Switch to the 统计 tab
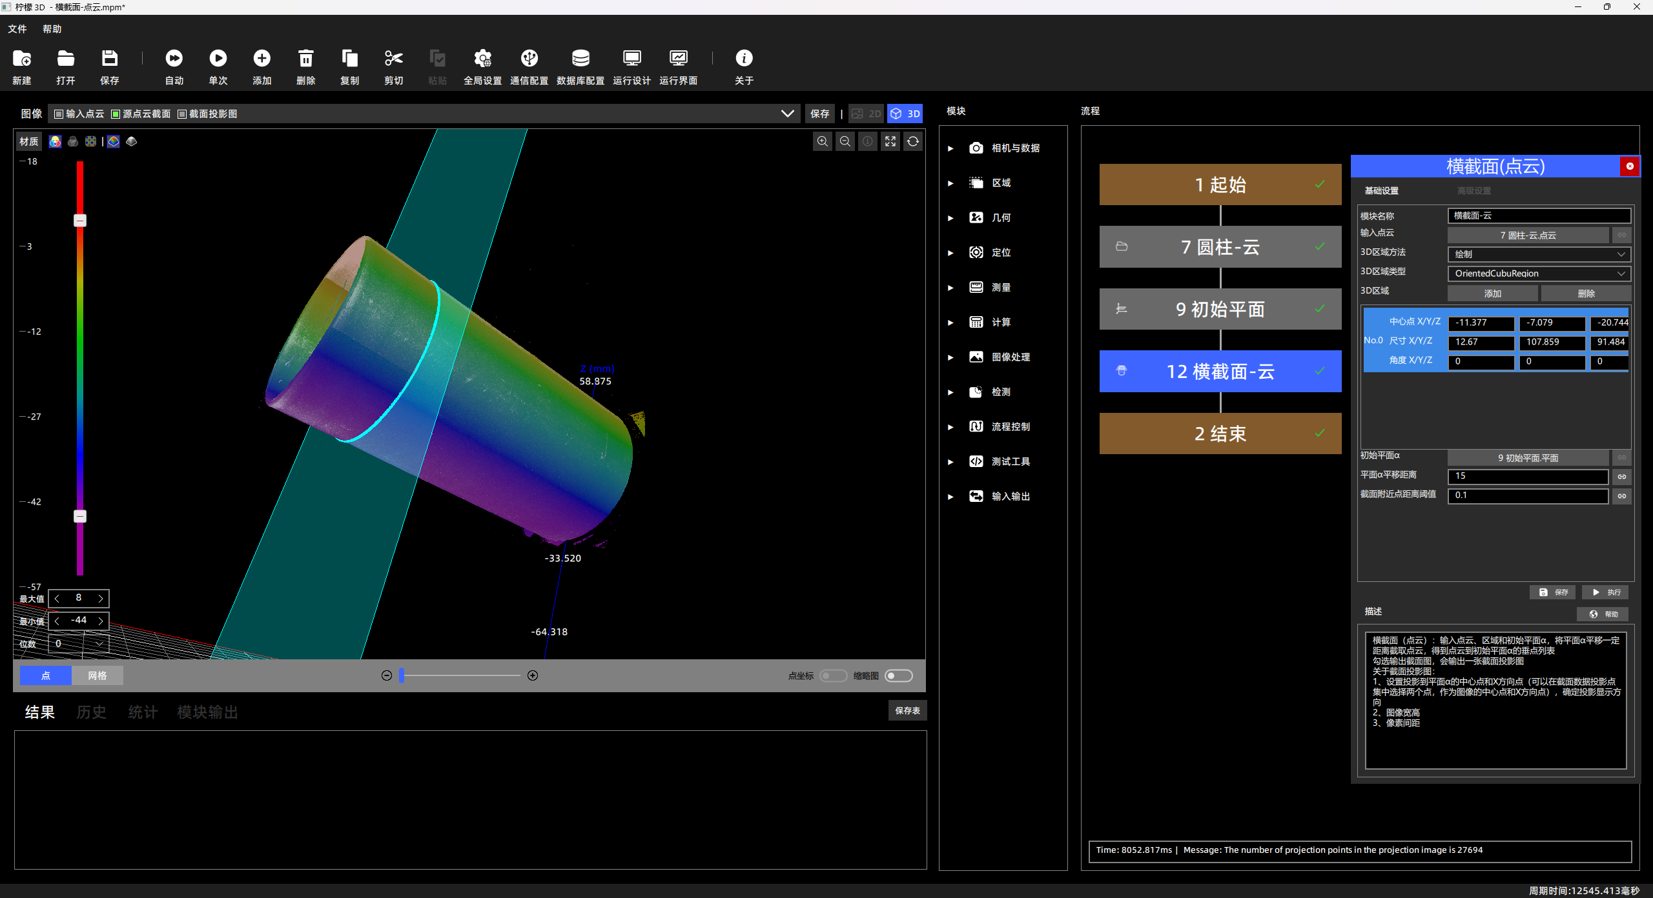Screen dimensions: 1653x898 coord(143,712)
